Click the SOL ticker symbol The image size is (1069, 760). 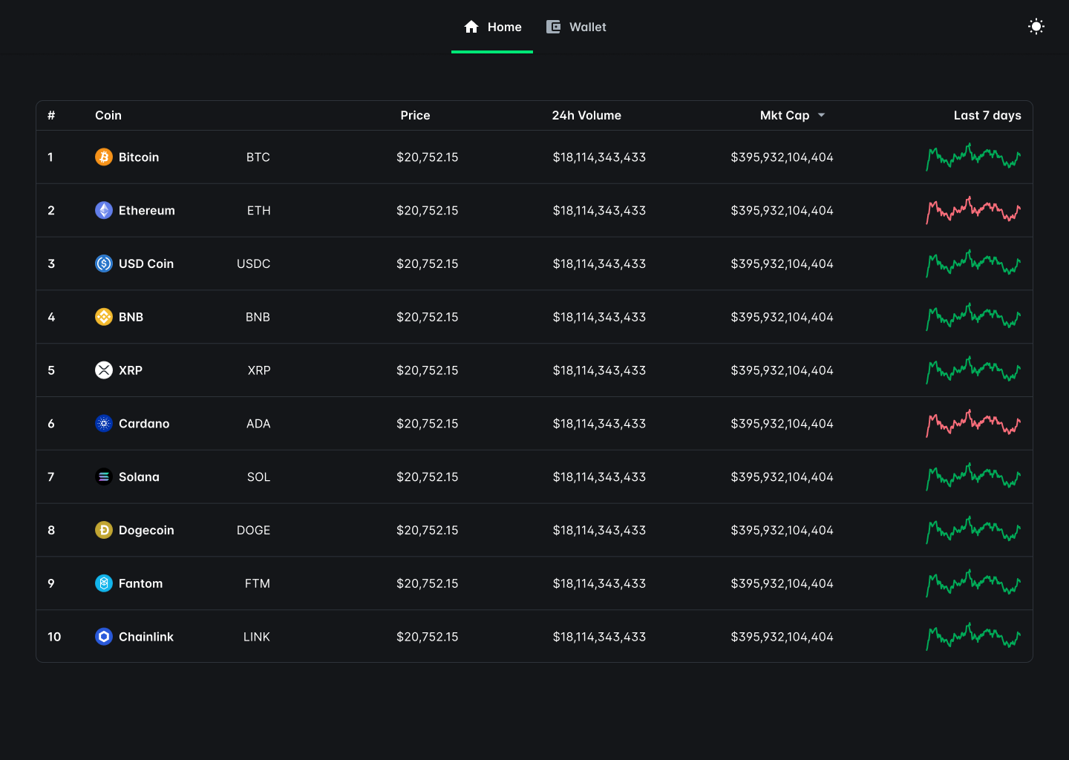point(259,476)
